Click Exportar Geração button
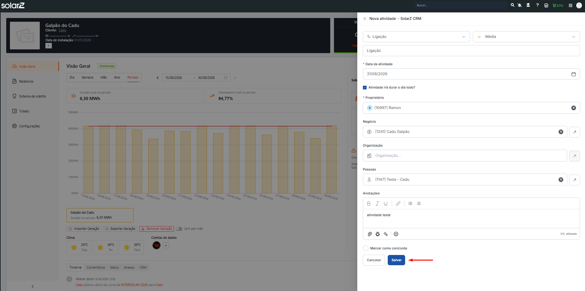The image size is (585, 291). click(x=120, y=229)
